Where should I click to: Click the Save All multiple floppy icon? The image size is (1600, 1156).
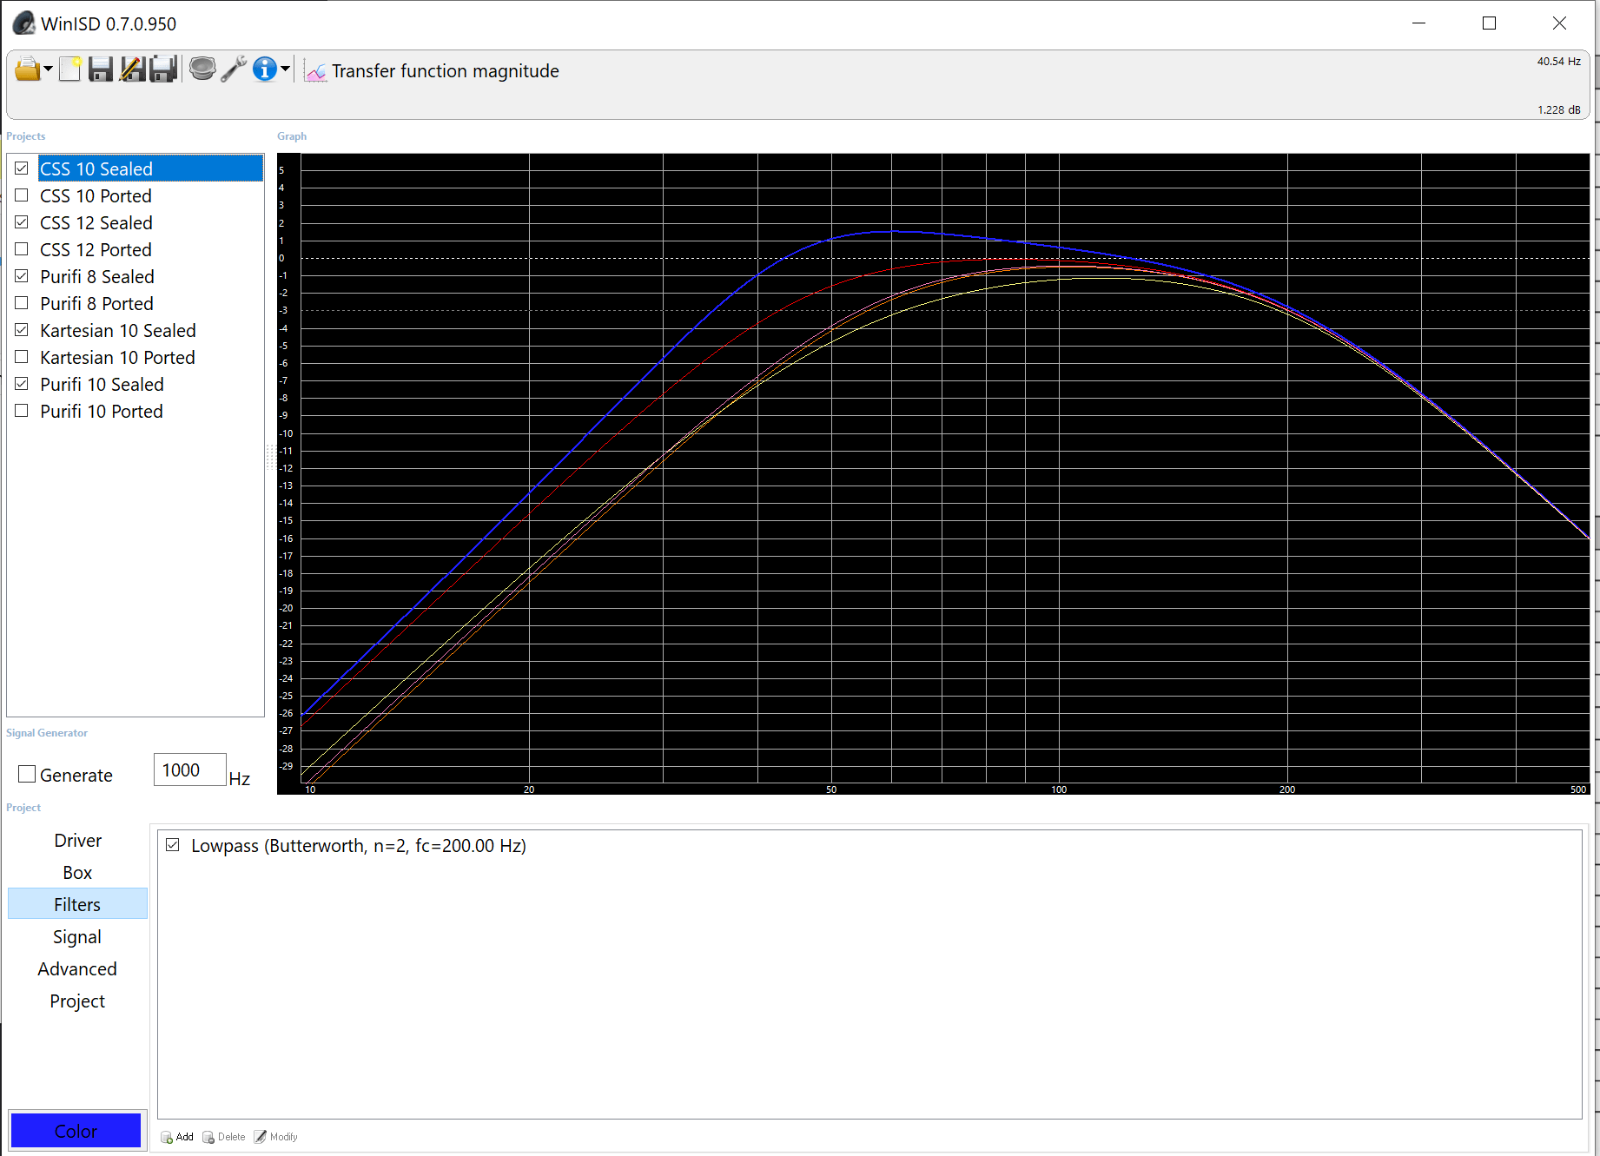pyautogui.click(x=163, y=69)
